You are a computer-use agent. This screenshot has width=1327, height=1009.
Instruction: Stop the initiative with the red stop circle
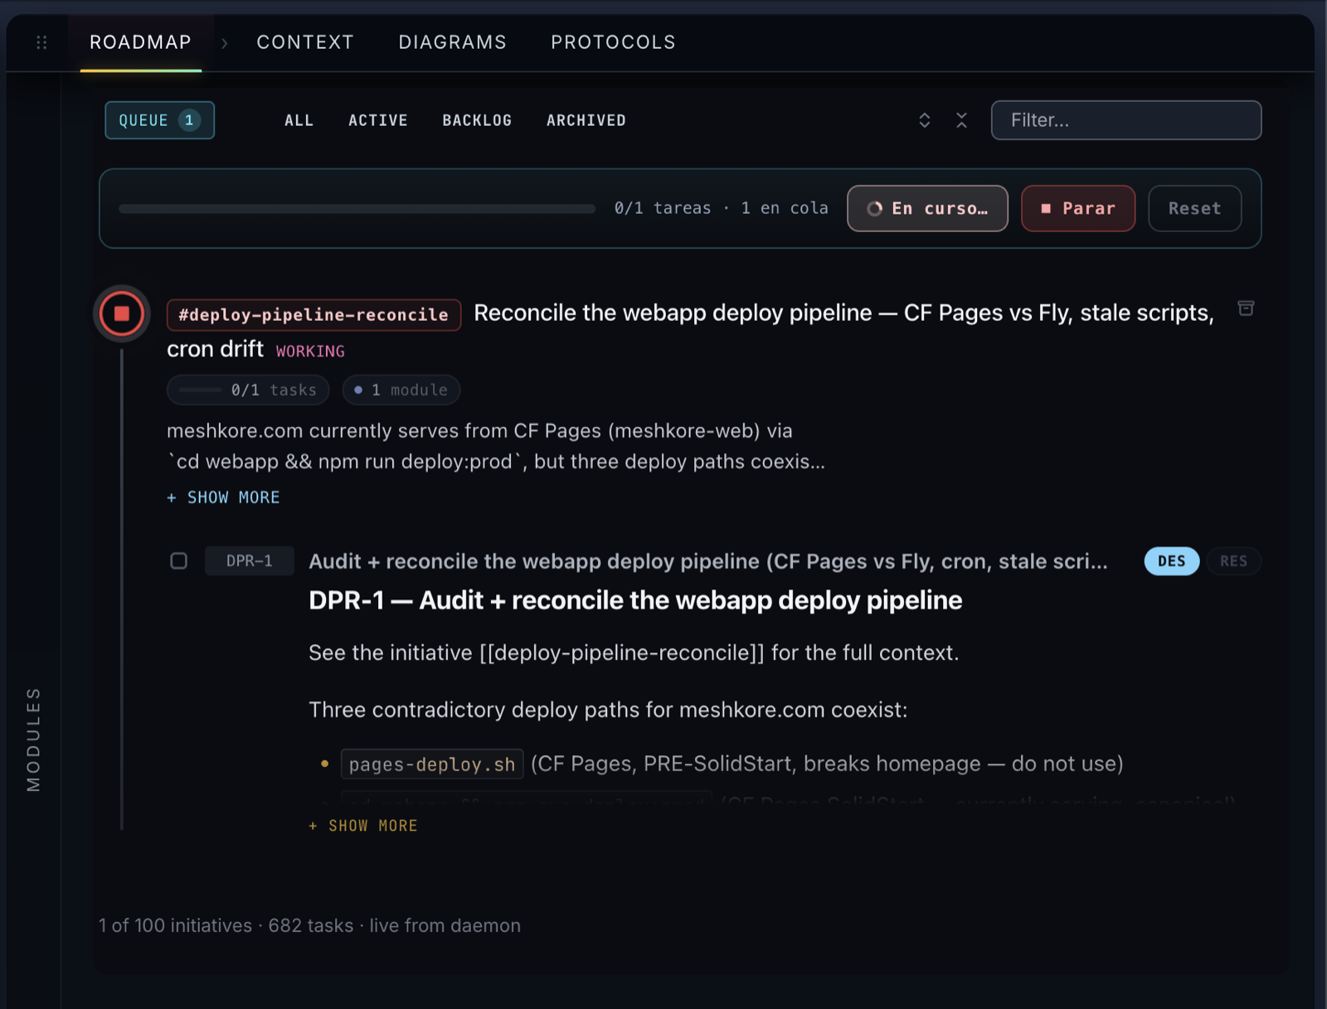(122, 313)
